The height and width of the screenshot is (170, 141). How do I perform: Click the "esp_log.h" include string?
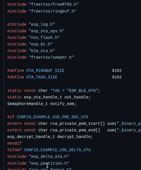pos(42,25)
